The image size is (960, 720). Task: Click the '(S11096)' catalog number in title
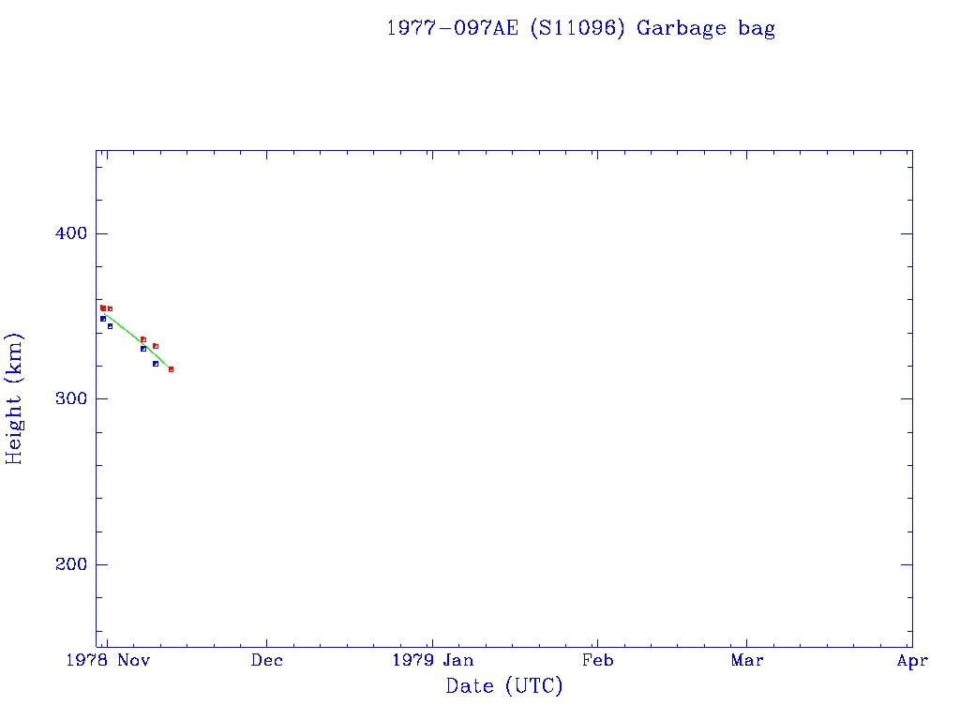point(577,28)
